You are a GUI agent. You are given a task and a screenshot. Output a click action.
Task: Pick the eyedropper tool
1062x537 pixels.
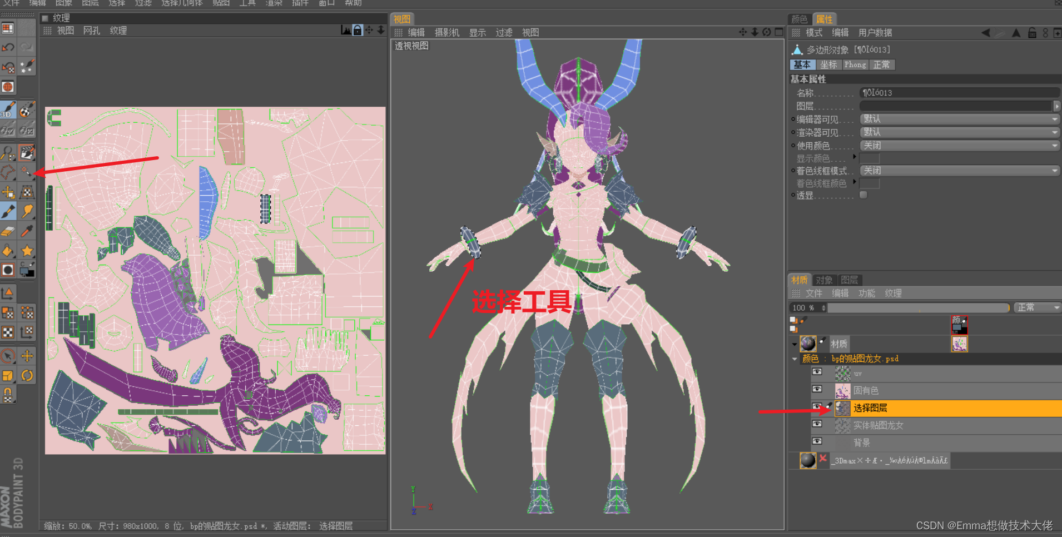(27, 231)
